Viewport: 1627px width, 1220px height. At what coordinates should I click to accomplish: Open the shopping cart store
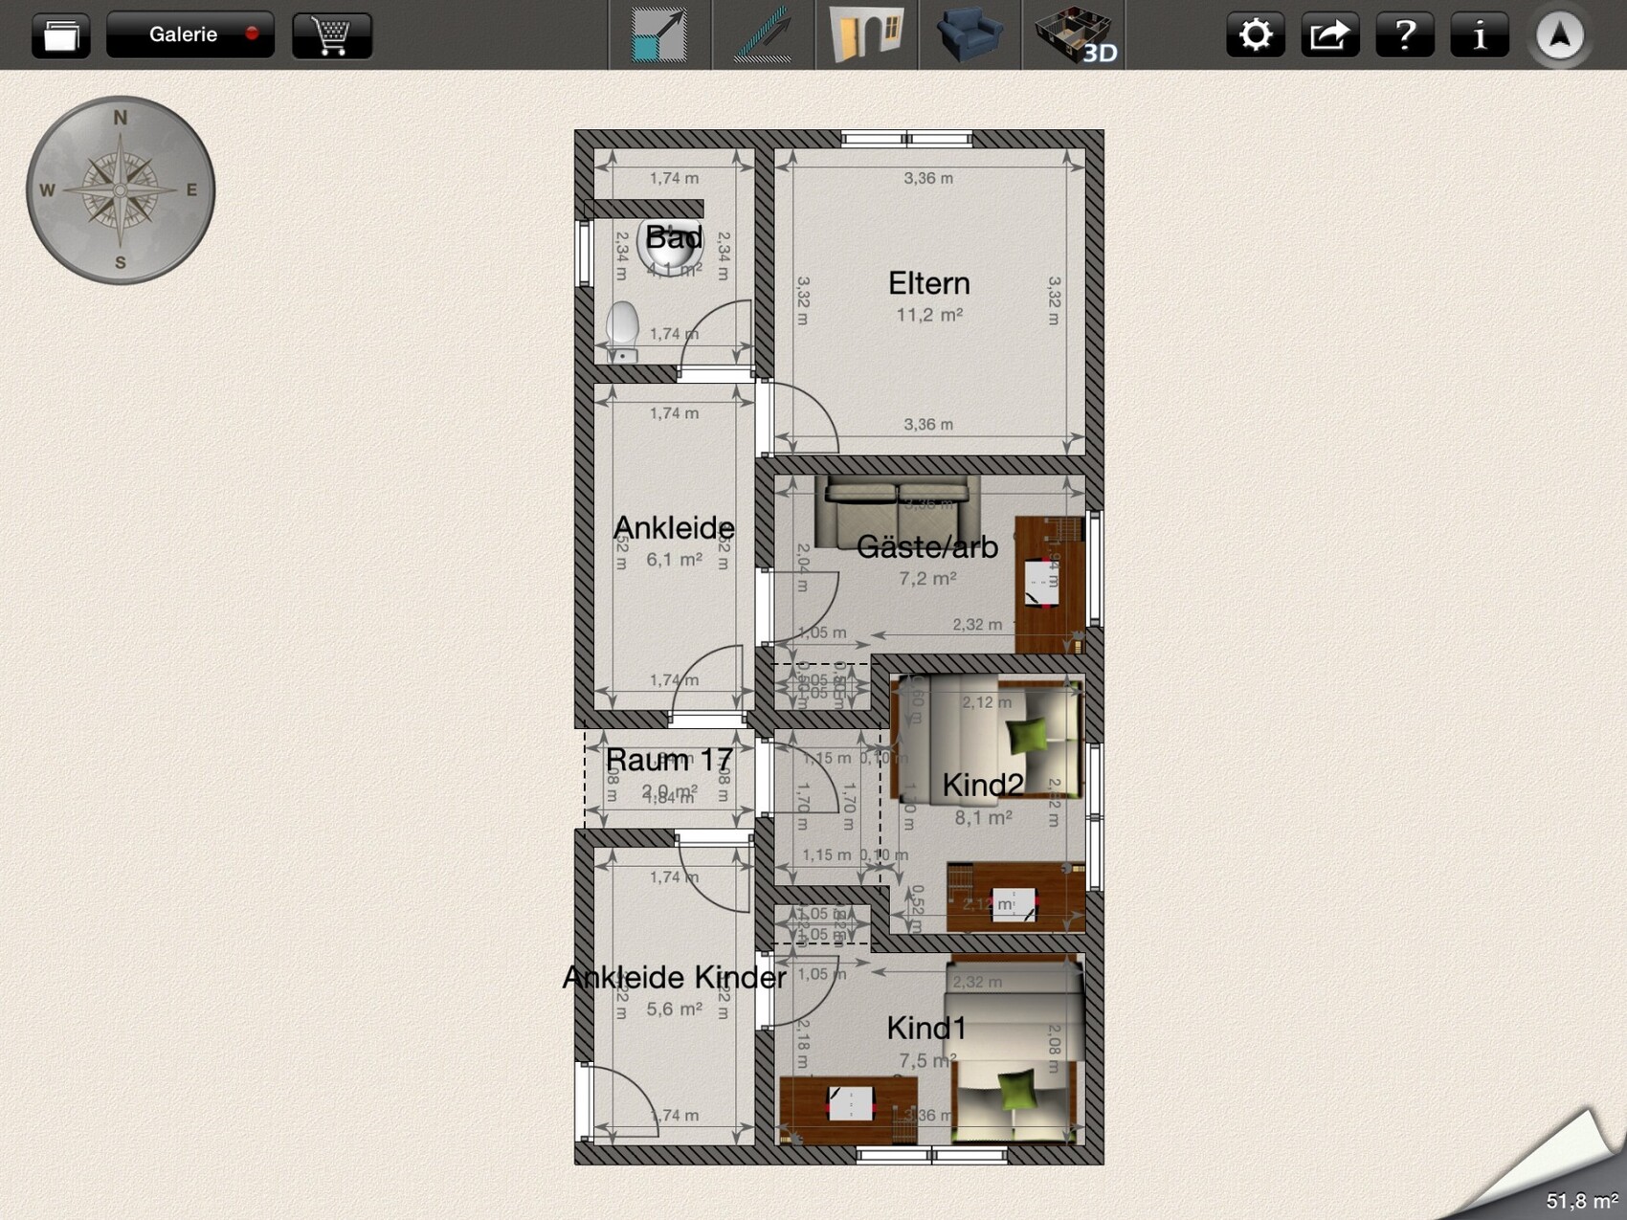(x=331, y=35)
